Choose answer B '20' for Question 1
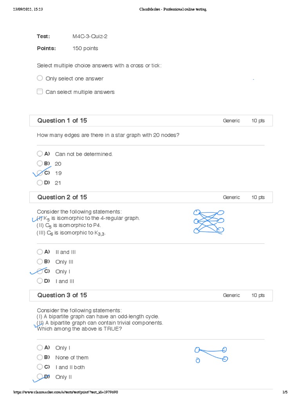The width and height of the screenshot is (301, 402). (x=40, y=163)
